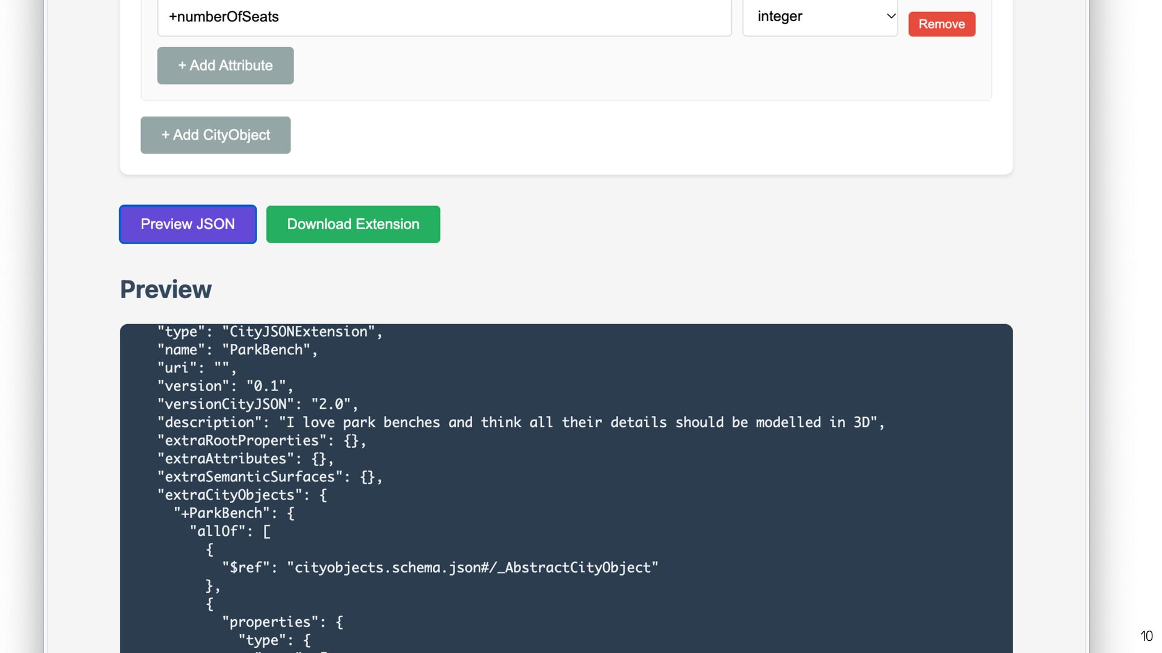Click the "name": "ParkBench" line in preview

click(237, 350)
